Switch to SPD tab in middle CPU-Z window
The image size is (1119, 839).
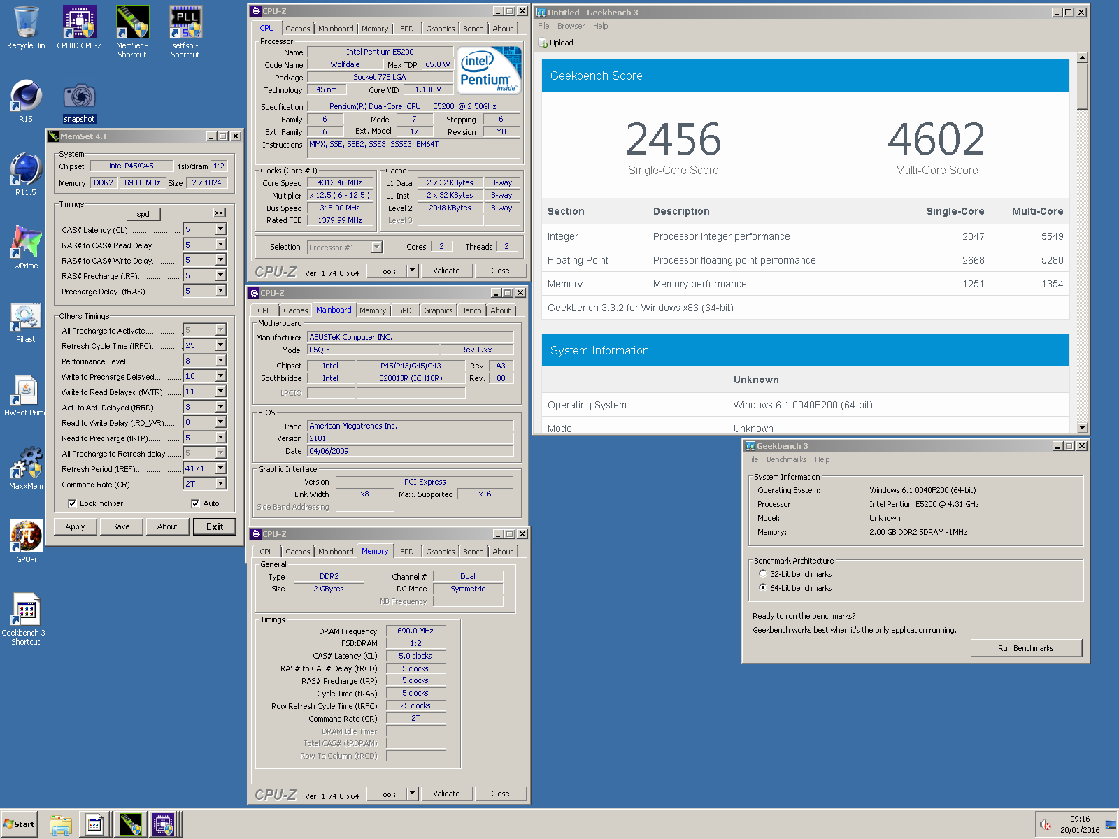tap(405, 310)
